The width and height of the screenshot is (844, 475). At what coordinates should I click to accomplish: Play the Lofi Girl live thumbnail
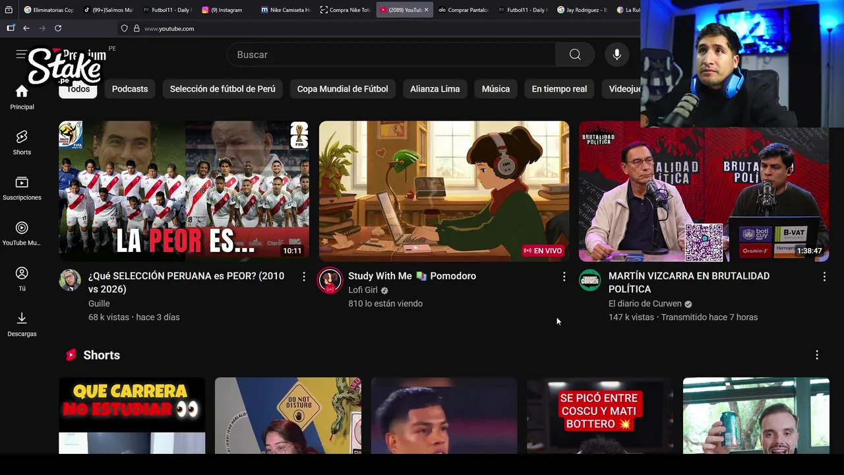(444, 191)
